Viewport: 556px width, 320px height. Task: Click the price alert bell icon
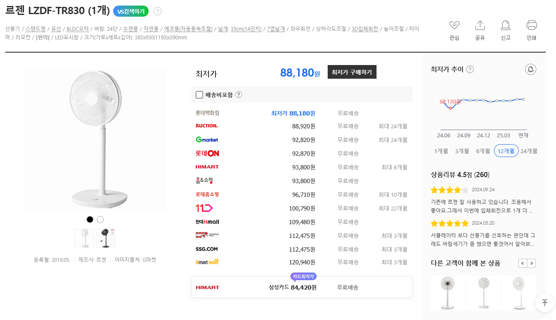coord(530,69)
